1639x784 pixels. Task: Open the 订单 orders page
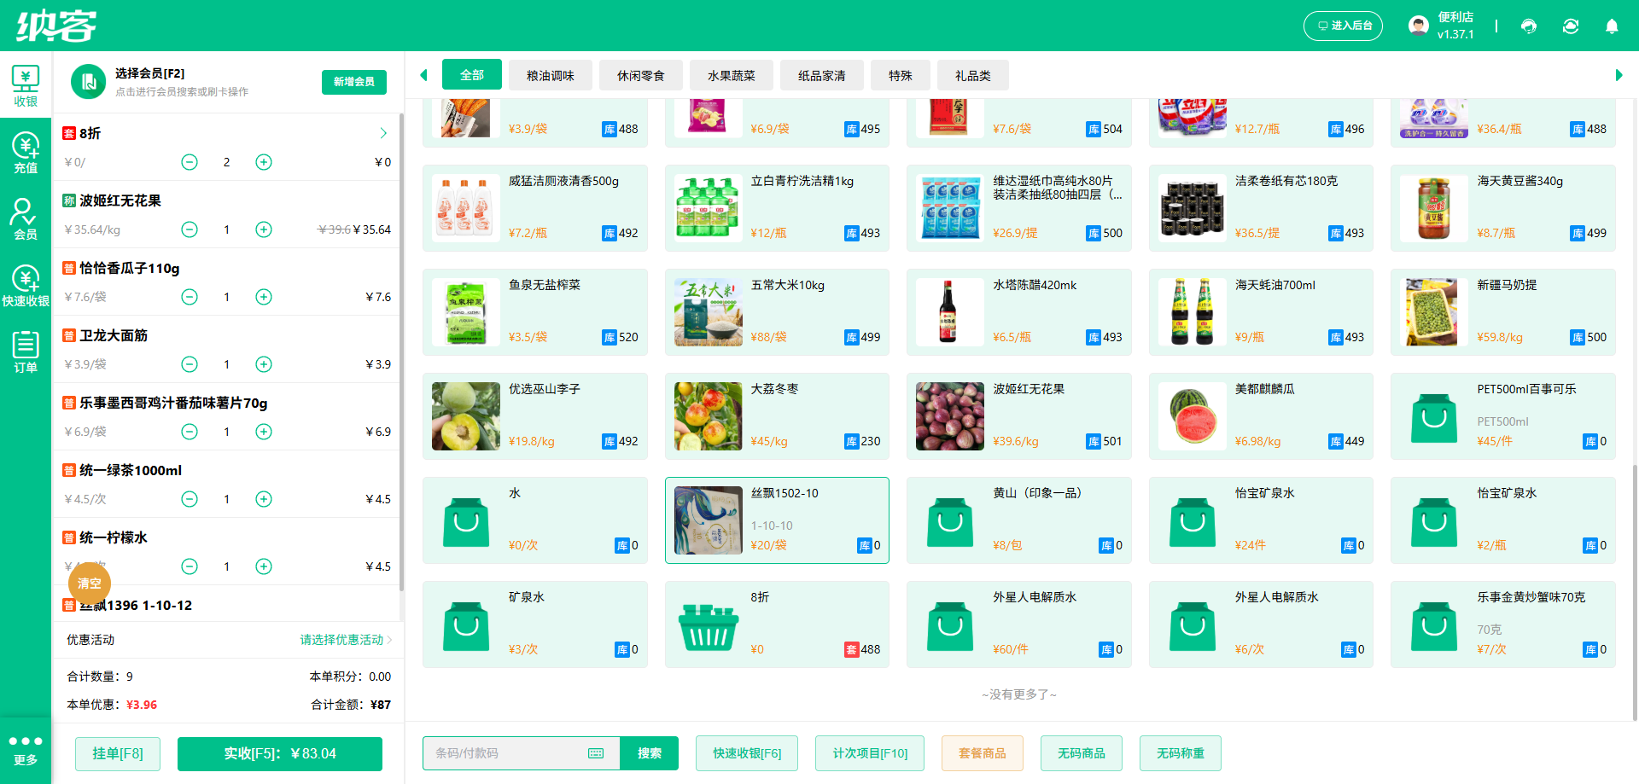[26, 352]
